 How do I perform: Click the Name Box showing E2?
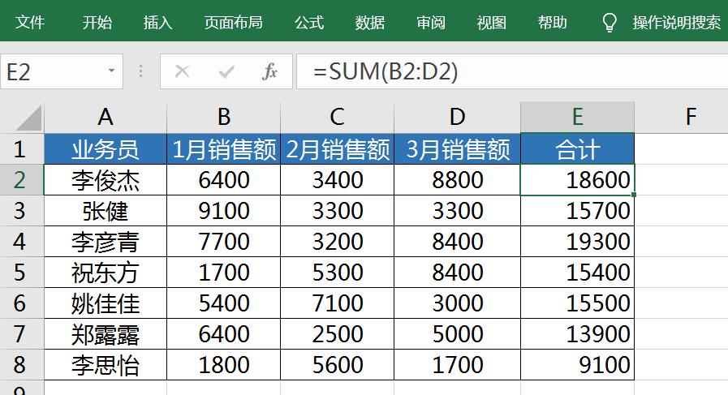point(62,71)
